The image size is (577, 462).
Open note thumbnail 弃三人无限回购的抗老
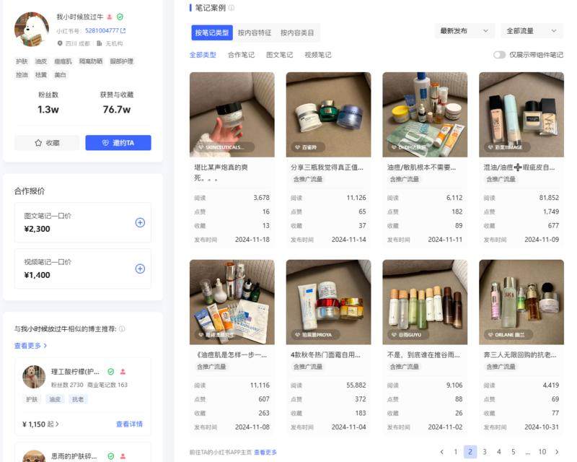pos(521,302)
